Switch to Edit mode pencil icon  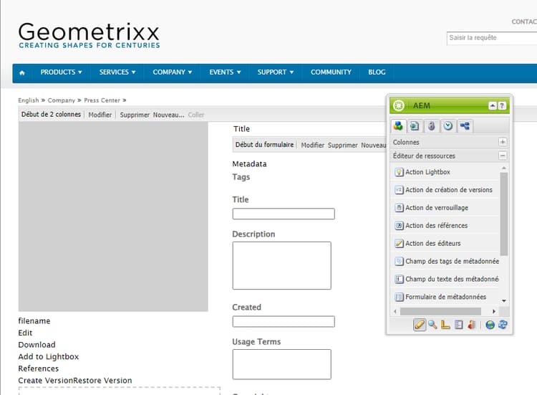point(420,324)
